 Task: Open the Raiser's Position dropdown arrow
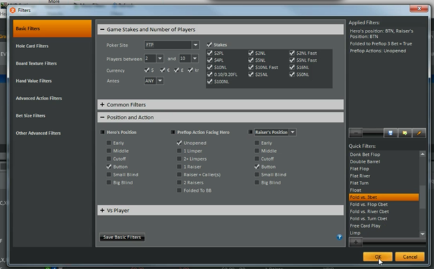coord(293,132)
